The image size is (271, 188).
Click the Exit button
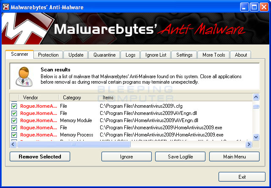(x=242, y=177)
